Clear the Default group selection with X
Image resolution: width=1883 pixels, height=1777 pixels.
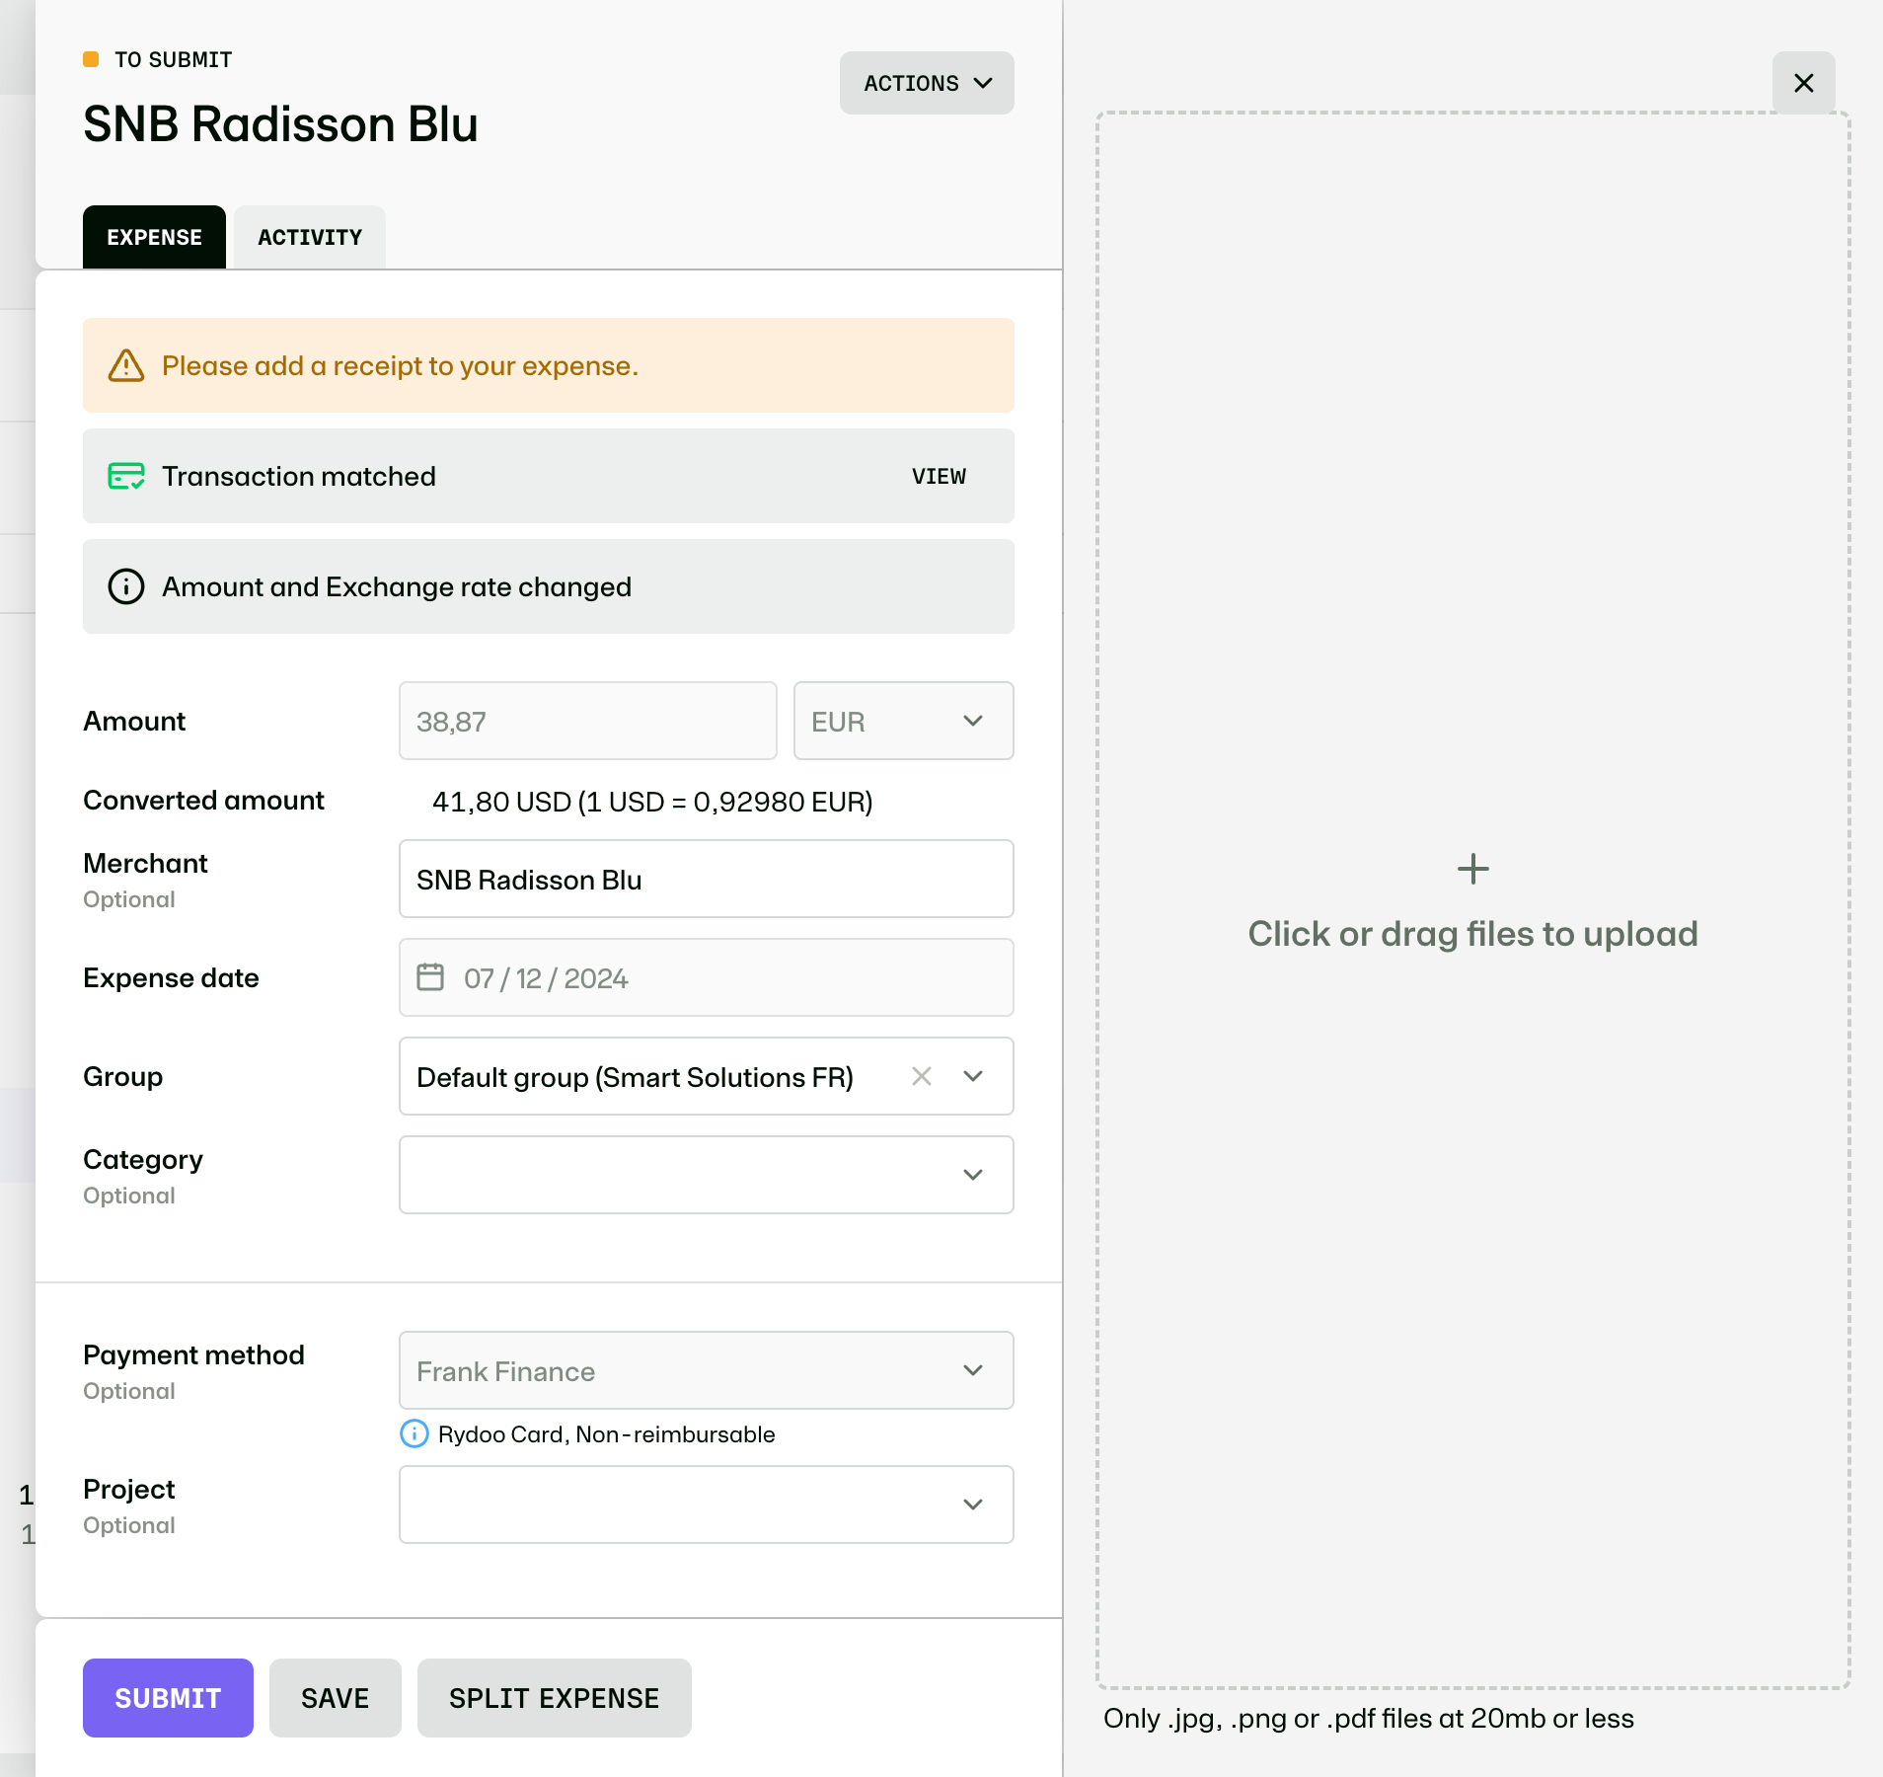[922, 1076]
